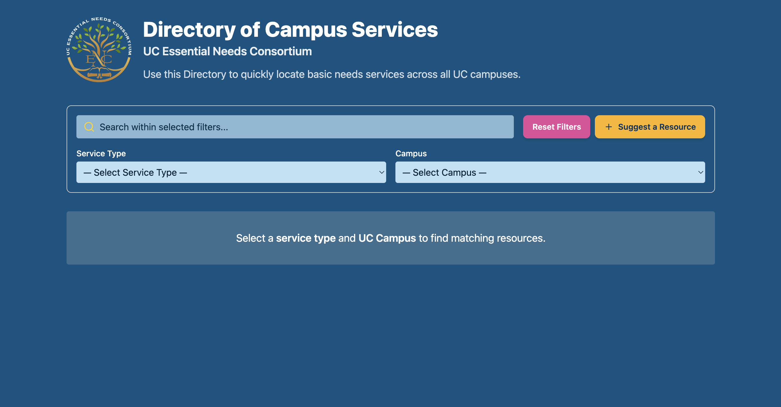
Task: Click the Reset Filters button
Action: pyautogui.click(x=556, y=127)
